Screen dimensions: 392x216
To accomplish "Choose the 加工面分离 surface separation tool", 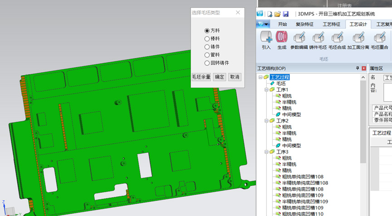I will click(x=358, y=38).
